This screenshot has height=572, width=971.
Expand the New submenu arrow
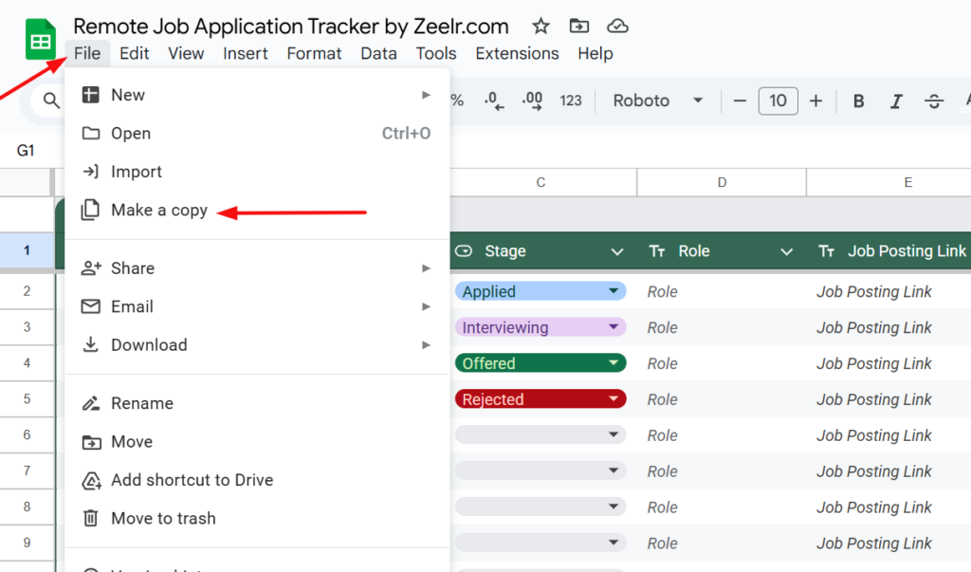[426, 95]
